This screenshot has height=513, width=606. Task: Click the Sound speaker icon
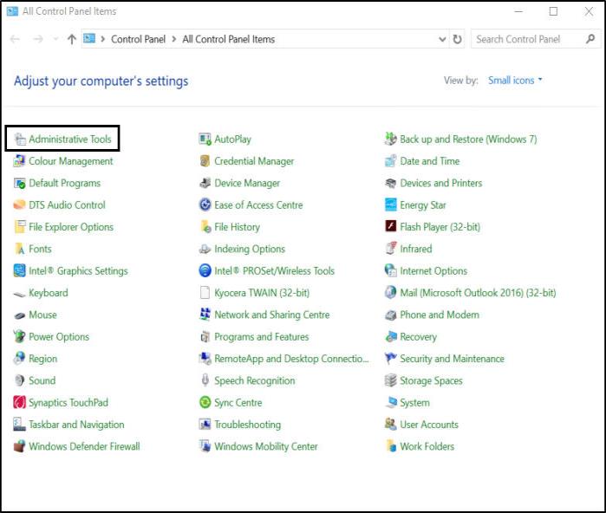tap(20, 381)
